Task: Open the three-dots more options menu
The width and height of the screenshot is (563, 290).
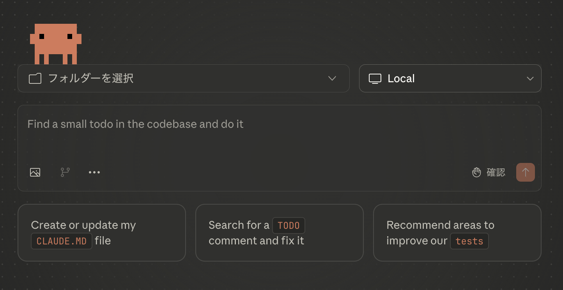Action: [x=94, y=172]
